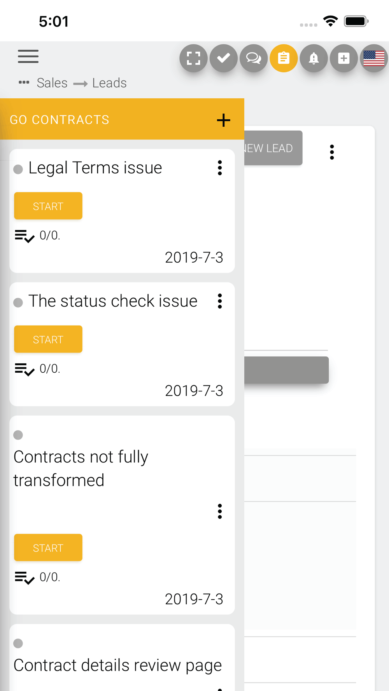Tap the yellow clipboard icon
Image resolution: width=389 pixels, height=691 pixels.
coord(284,58)
